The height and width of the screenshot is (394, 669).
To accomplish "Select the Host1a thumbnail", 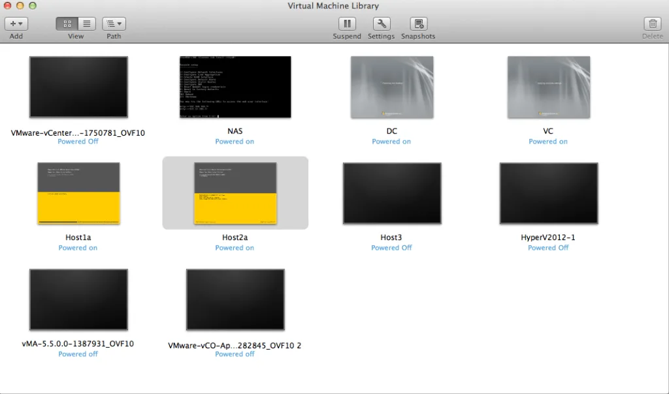I will 78,193.
